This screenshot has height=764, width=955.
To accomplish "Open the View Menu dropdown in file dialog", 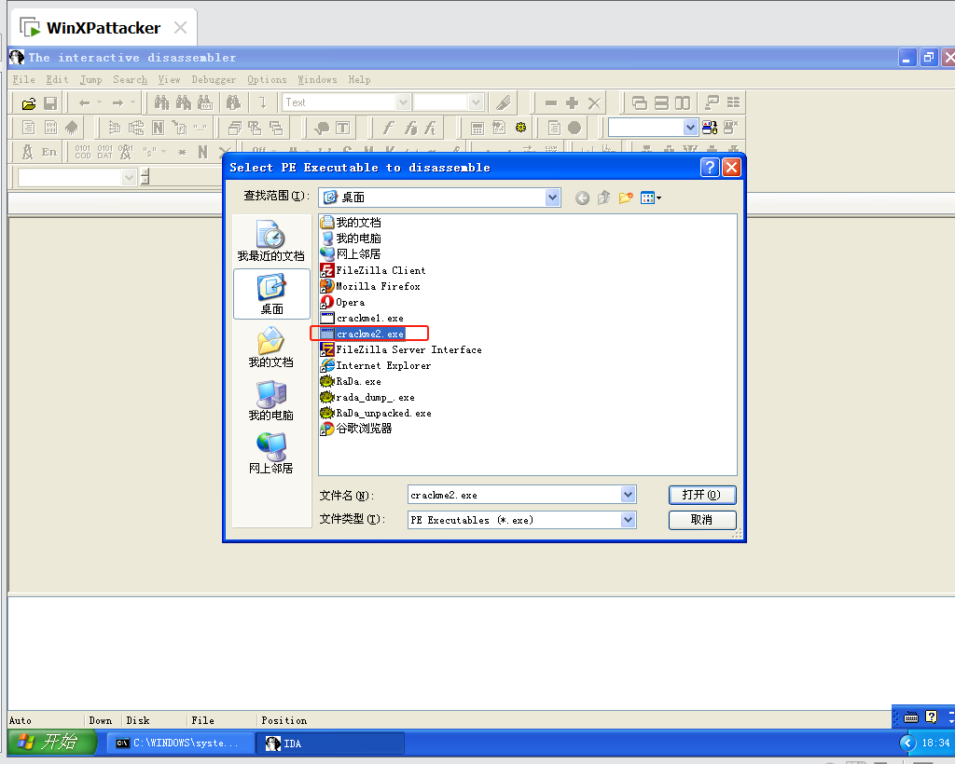I will [x=650, y=198].
